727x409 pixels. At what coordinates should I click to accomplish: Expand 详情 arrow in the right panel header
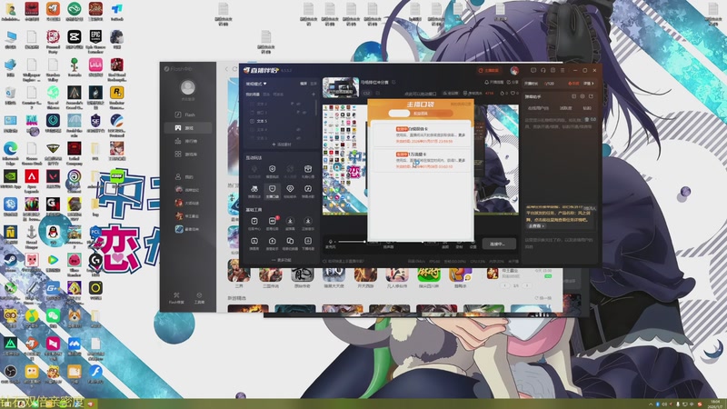(x=589, y=84)
